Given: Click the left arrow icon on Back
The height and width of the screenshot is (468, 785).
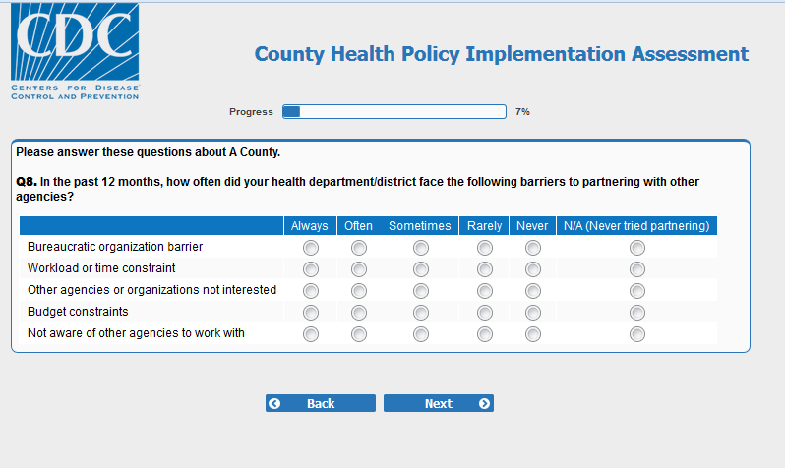Looking at the screenshot, I should point(275,403).
